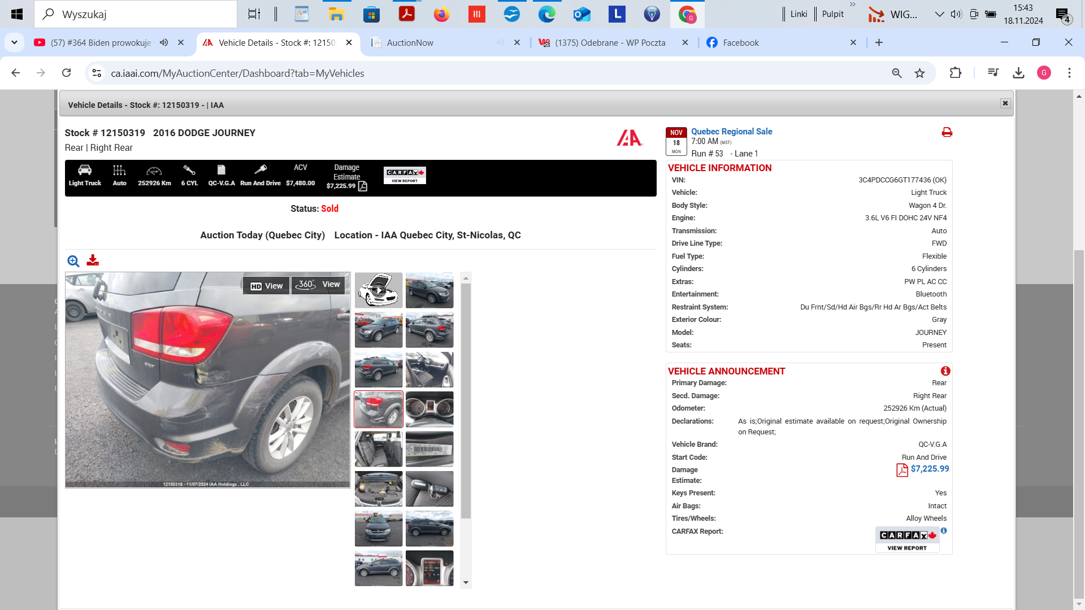Screen dimensions: 1085x610
Task: View site information icon in address bar
Action: [97, 73]
